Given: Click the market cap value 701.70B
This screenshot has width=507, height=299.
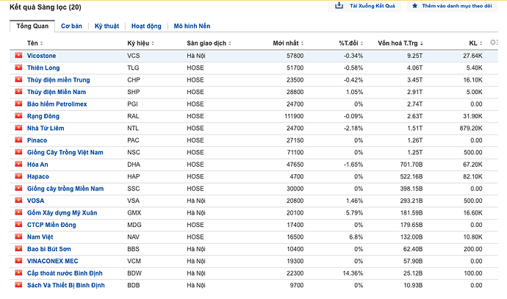Looking at the screenshot, I should tap(411, 165).
